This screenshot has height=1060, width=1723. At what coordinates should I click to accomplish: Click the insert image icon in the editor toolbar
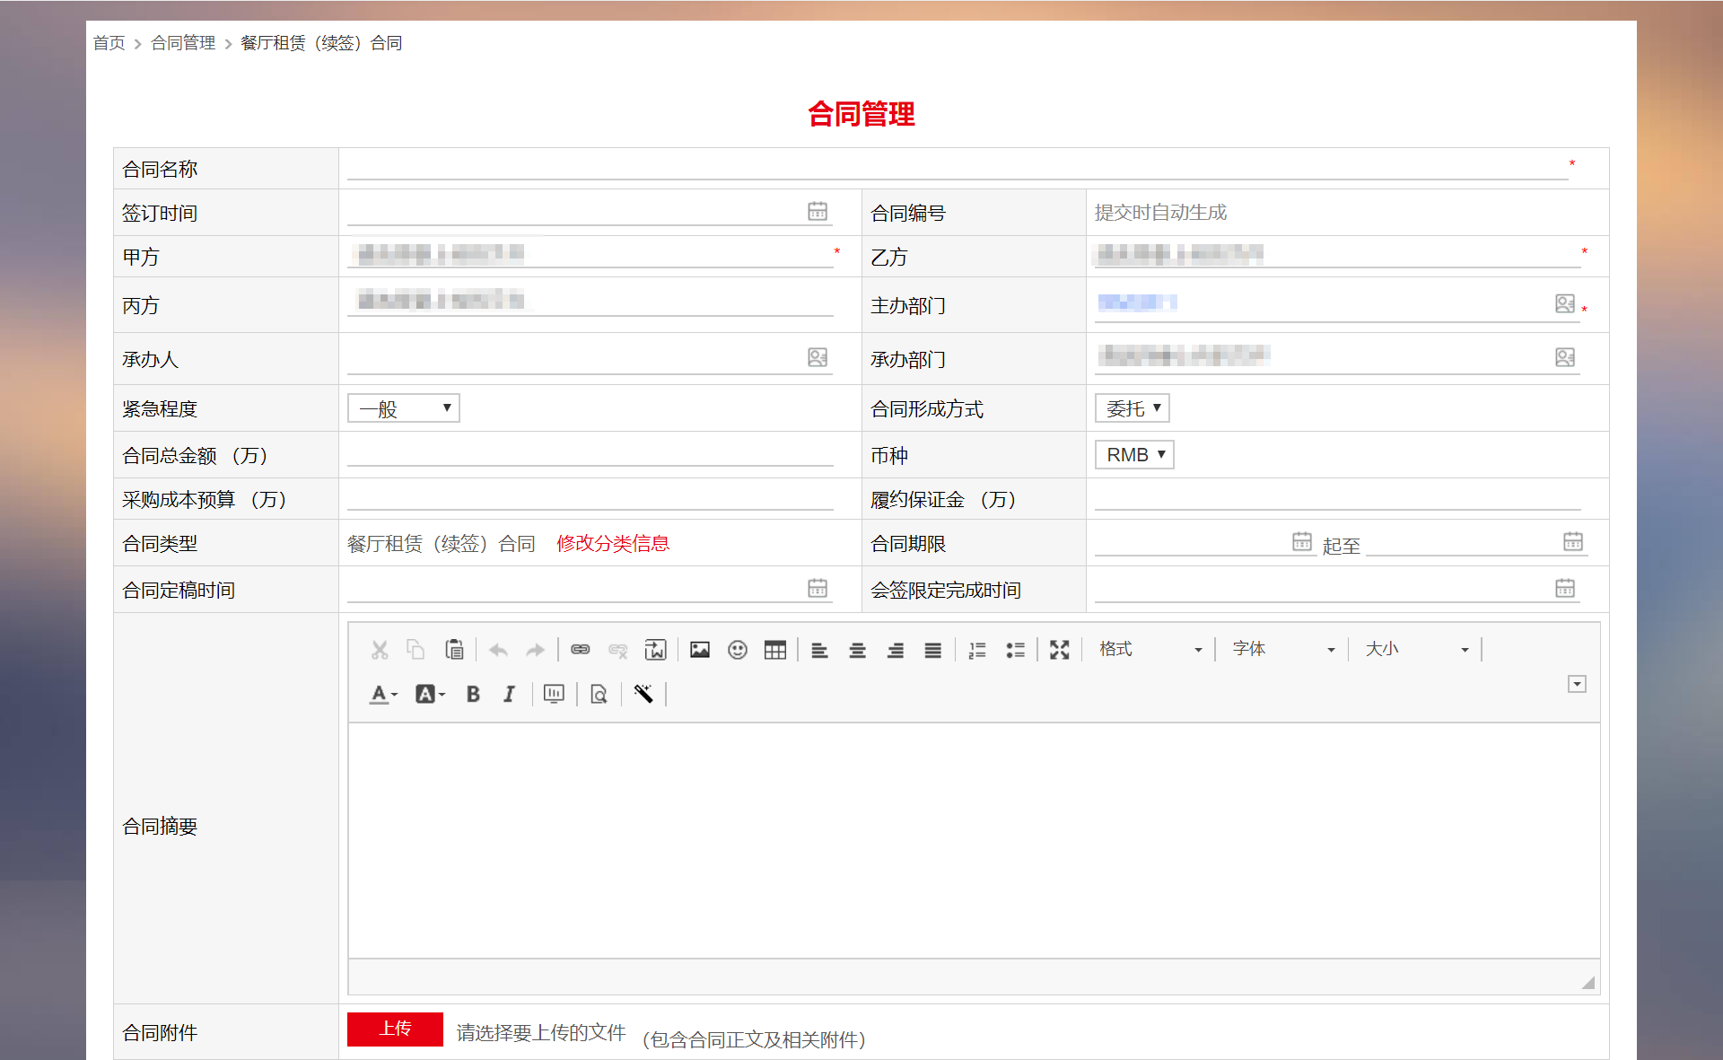click(700, 650)
